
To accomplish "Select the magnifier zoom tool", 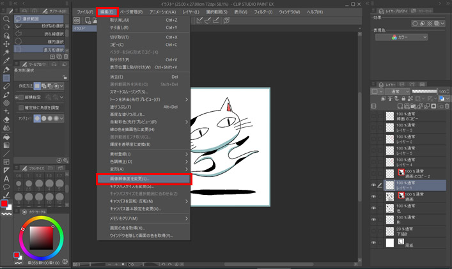I will tap(6, 19).
